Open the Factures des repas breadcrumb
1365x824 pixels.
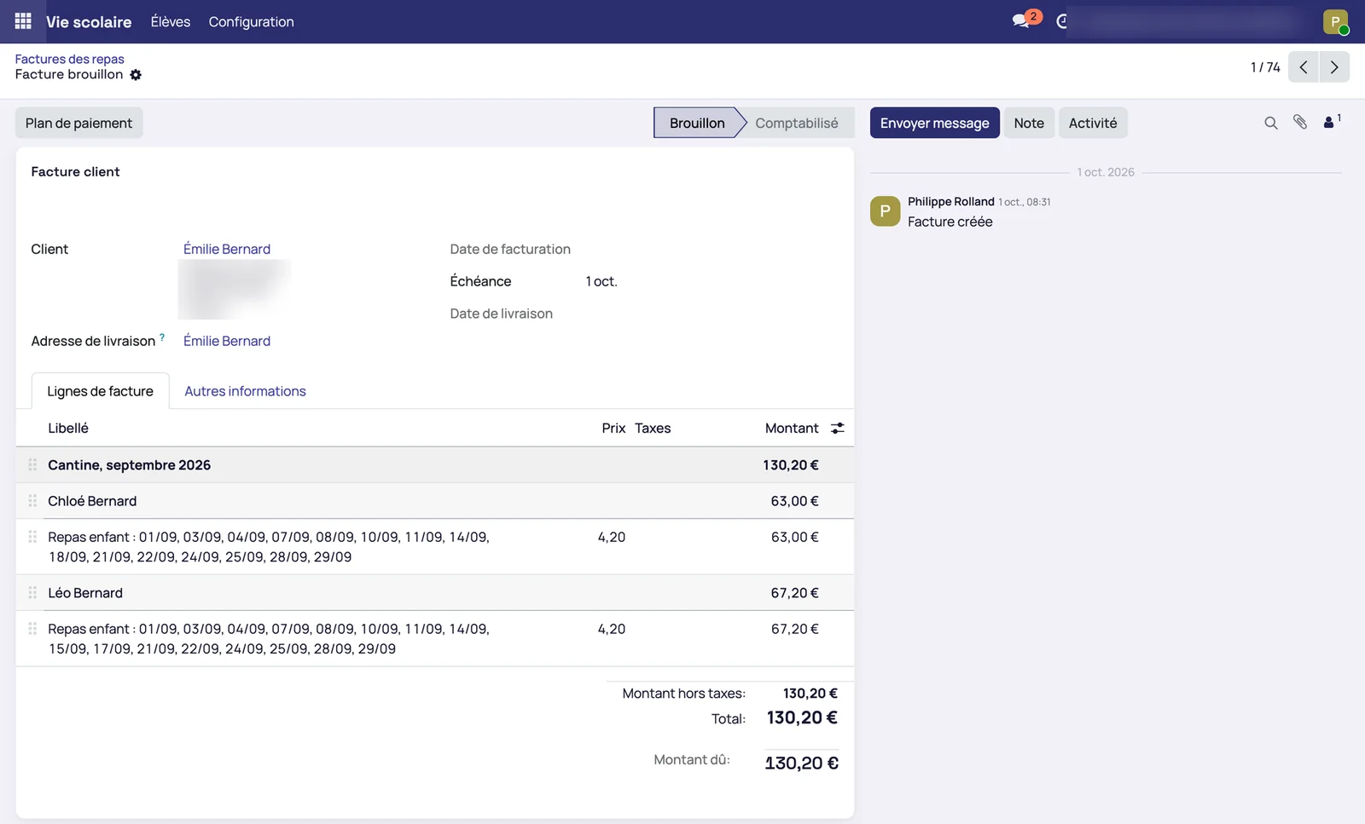69,59
